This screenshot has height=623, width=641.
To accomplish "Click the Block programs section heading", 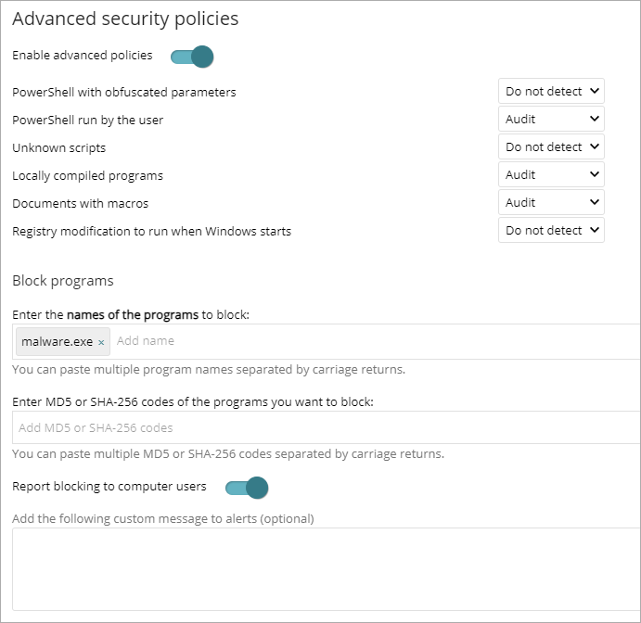I will [x=63, y=281].
